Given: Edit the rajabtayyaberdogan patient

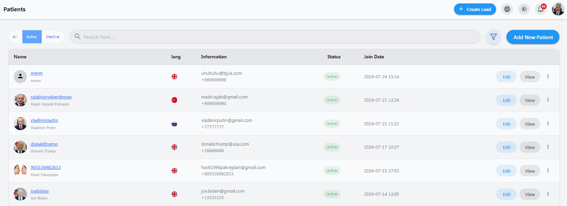Looking at the screenshot, I should click(506, 100).
